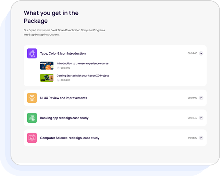Viewport: 220px width, 176px height.
Task: Play the Type, Color & Icon Introduction section
Action: pyautogui.click(x=201, y=53)
